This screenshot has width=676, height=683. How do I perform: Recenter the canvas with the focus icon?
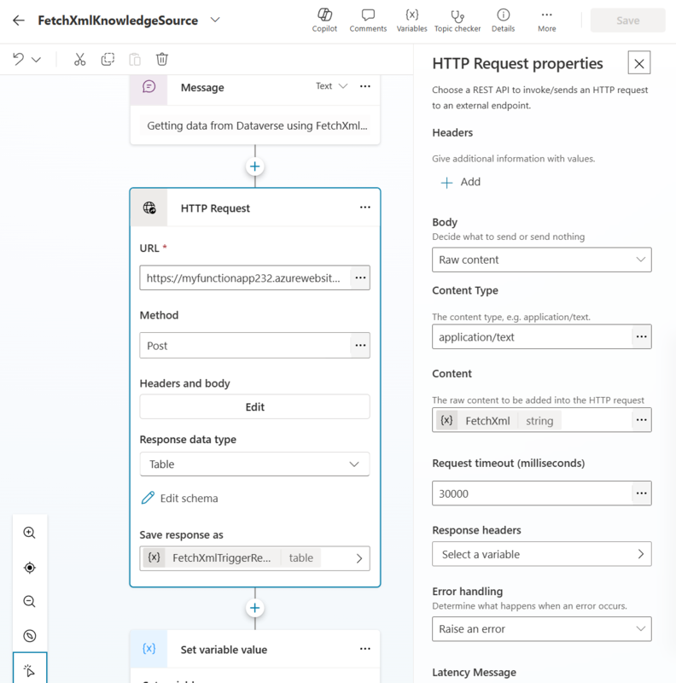pos(30,568)
